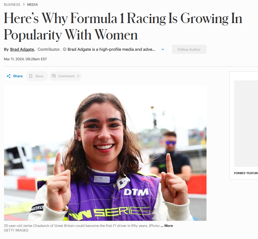Go to the MEDIA breadcrumb section
The width and height of the screenshot is (258, 239).
tap(33, 5)
